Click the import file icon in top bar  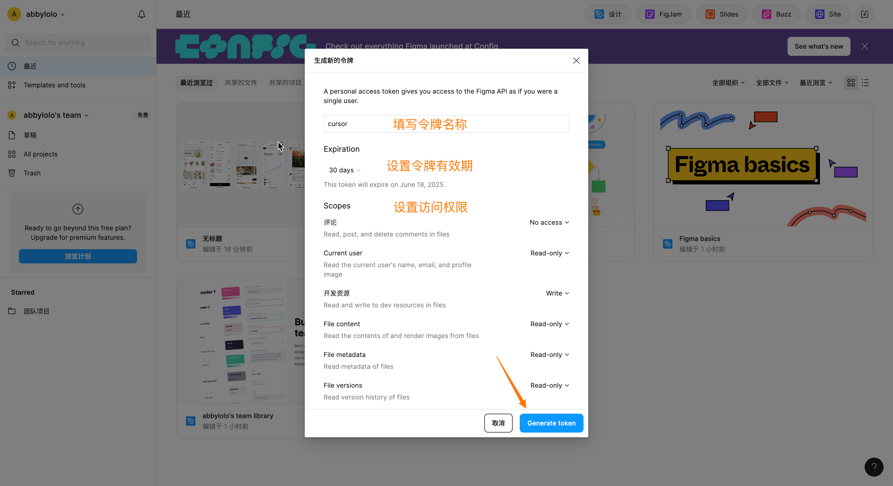coord(865,14)
